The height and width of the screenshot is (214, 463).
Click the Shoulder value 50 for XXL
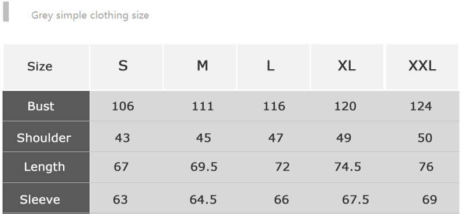425,138
